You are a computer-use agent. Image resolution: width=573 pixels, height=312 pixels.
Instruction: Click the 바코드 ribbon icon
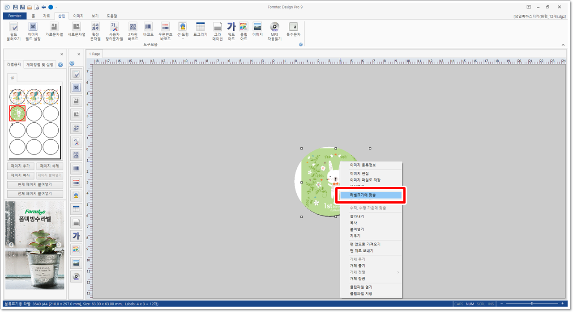(x=148, y=29)
